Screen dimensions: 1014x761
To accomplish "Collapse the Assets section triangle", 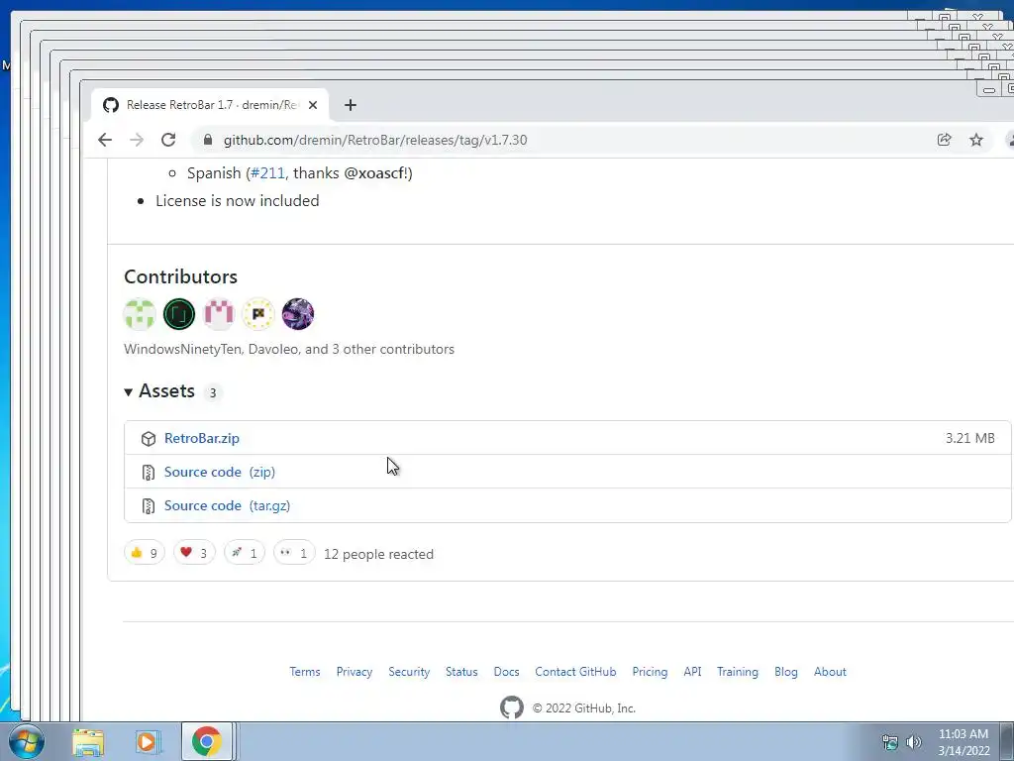I will (x=128, y=392).
